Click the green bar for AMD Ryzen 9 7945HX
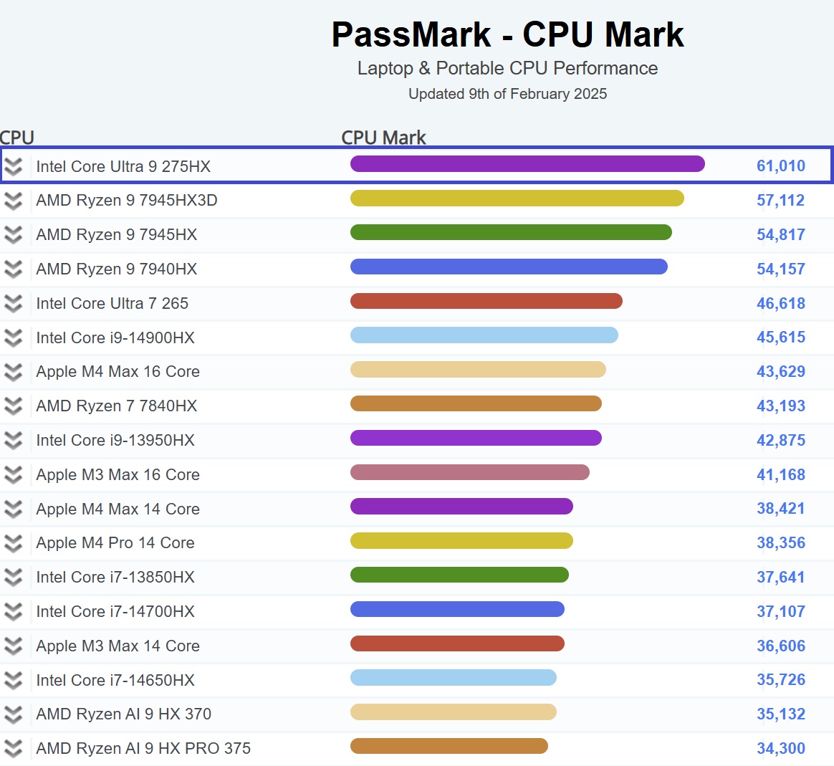 (510, 232)
